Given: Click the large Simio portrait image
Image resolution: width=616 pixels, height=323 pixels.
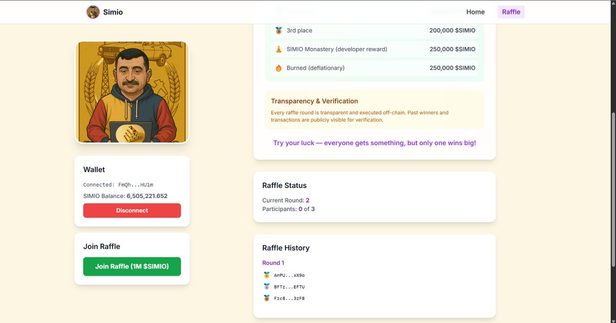Looking at the screenshot, I should (x=132, y=92).
